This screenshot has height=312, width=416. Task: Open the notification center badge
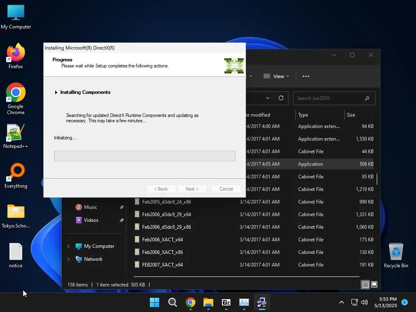coord(405,302)
